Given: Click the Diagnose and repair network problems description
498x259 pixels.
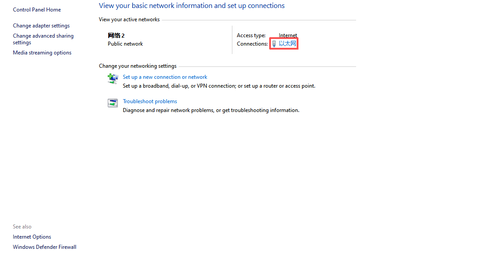Looking at the screenshot, I should coord(211,110).
